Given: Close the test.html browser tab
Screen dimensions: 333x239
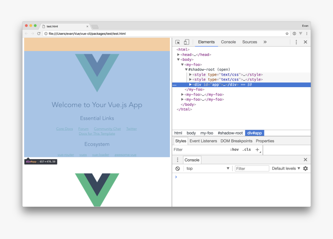Looking at the screenshot, I should click(x=87, y=27).
